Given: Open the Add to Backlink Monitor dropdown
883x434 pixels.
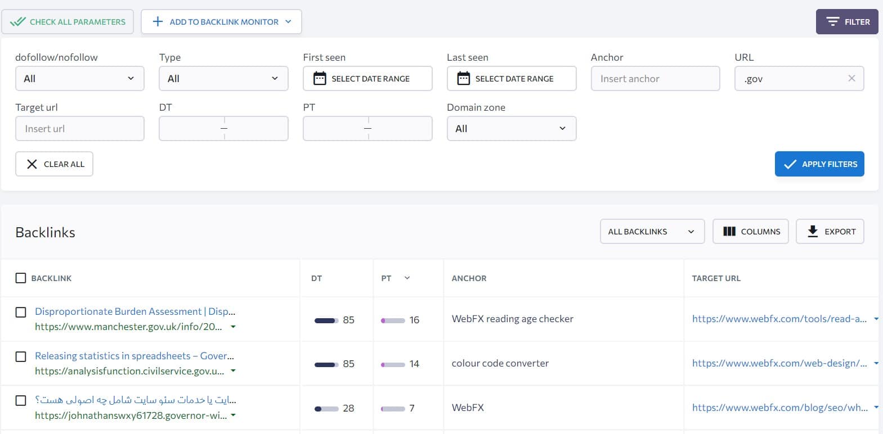Looking at the screenshot, I should tap(221, 22).
